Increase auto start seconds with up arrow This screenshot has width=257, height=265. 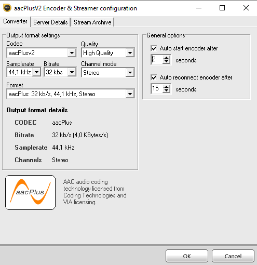166,58
